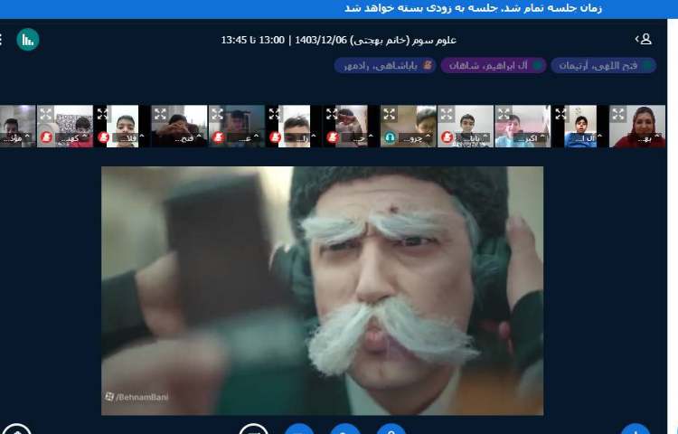Fullscreen the جرو... webcam

389,114
